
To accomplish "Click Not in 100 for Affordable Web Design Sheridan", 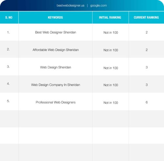I will point(111,50).
